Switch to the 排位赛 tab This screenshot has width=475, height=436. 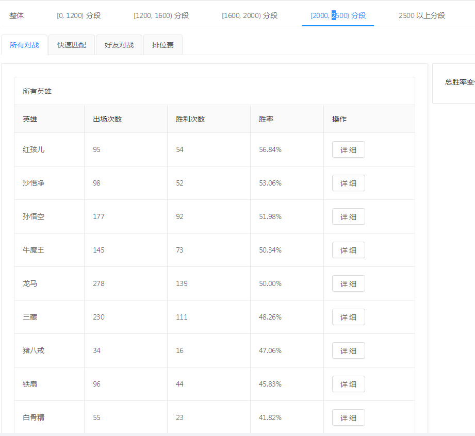tap(163, 45)
